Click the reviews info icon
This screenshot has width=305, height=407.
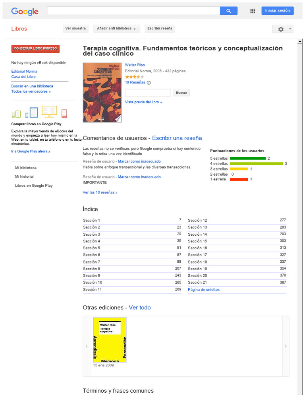(x=149, y=83)
